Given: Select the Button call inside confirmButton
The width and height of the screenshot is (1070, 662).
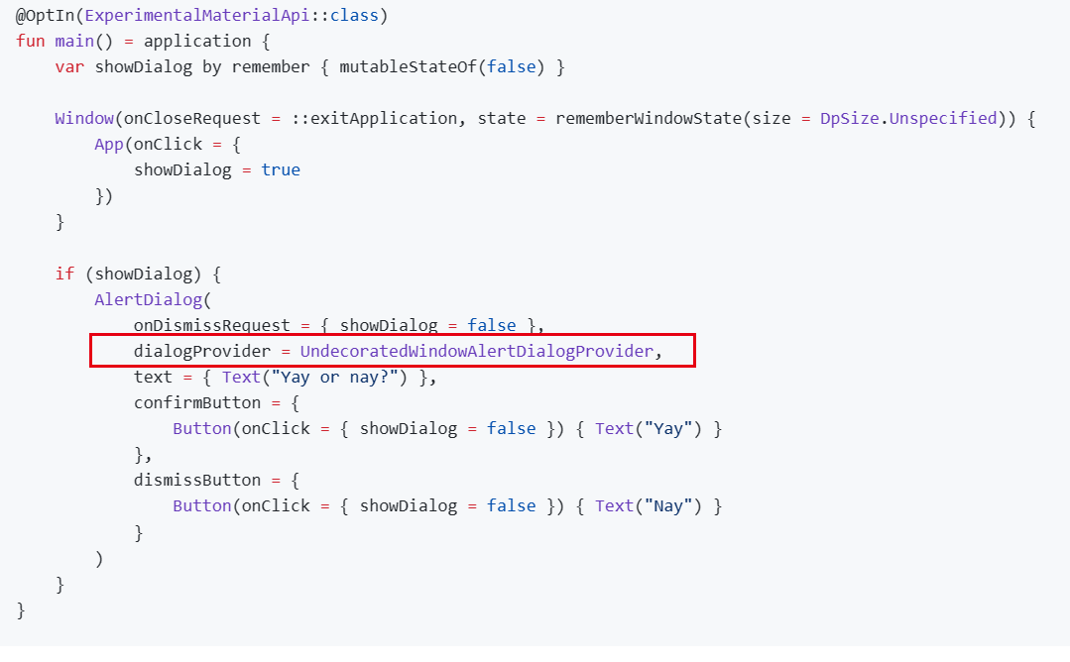Looking at the screenshot, I should 201,428.
